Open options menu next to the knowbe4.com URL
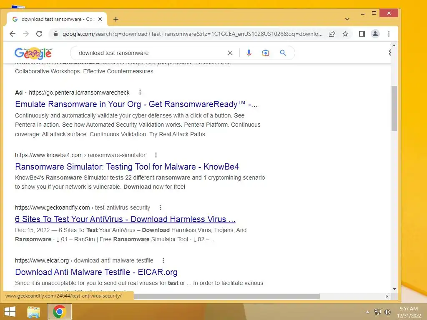This screenshot has width=427, height=320. tap(156, 155)
